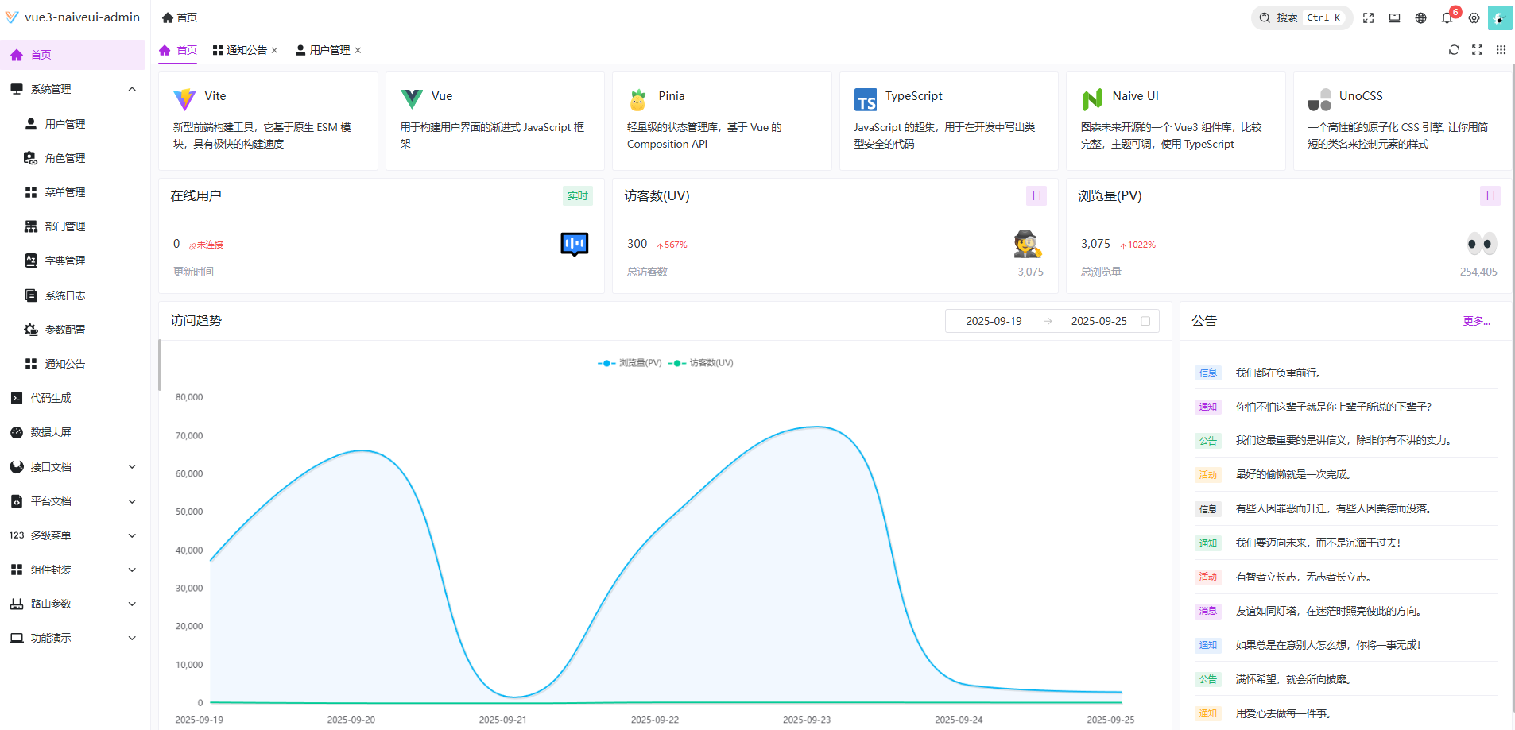
Task: Toggle 实时 mode on 在线用户 card
Action: [578, 195]
